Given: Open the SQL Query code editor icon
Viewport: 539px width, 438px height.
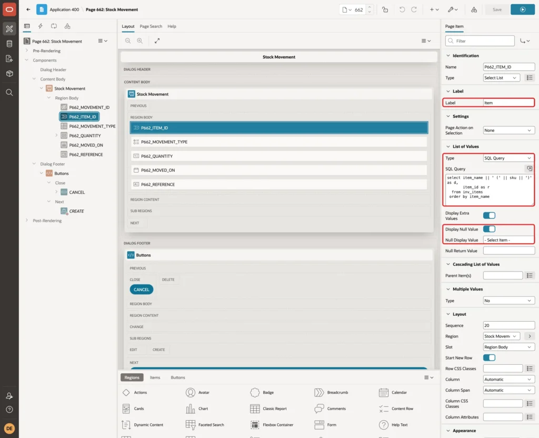Looking at the screenshot, I should 530,168.
